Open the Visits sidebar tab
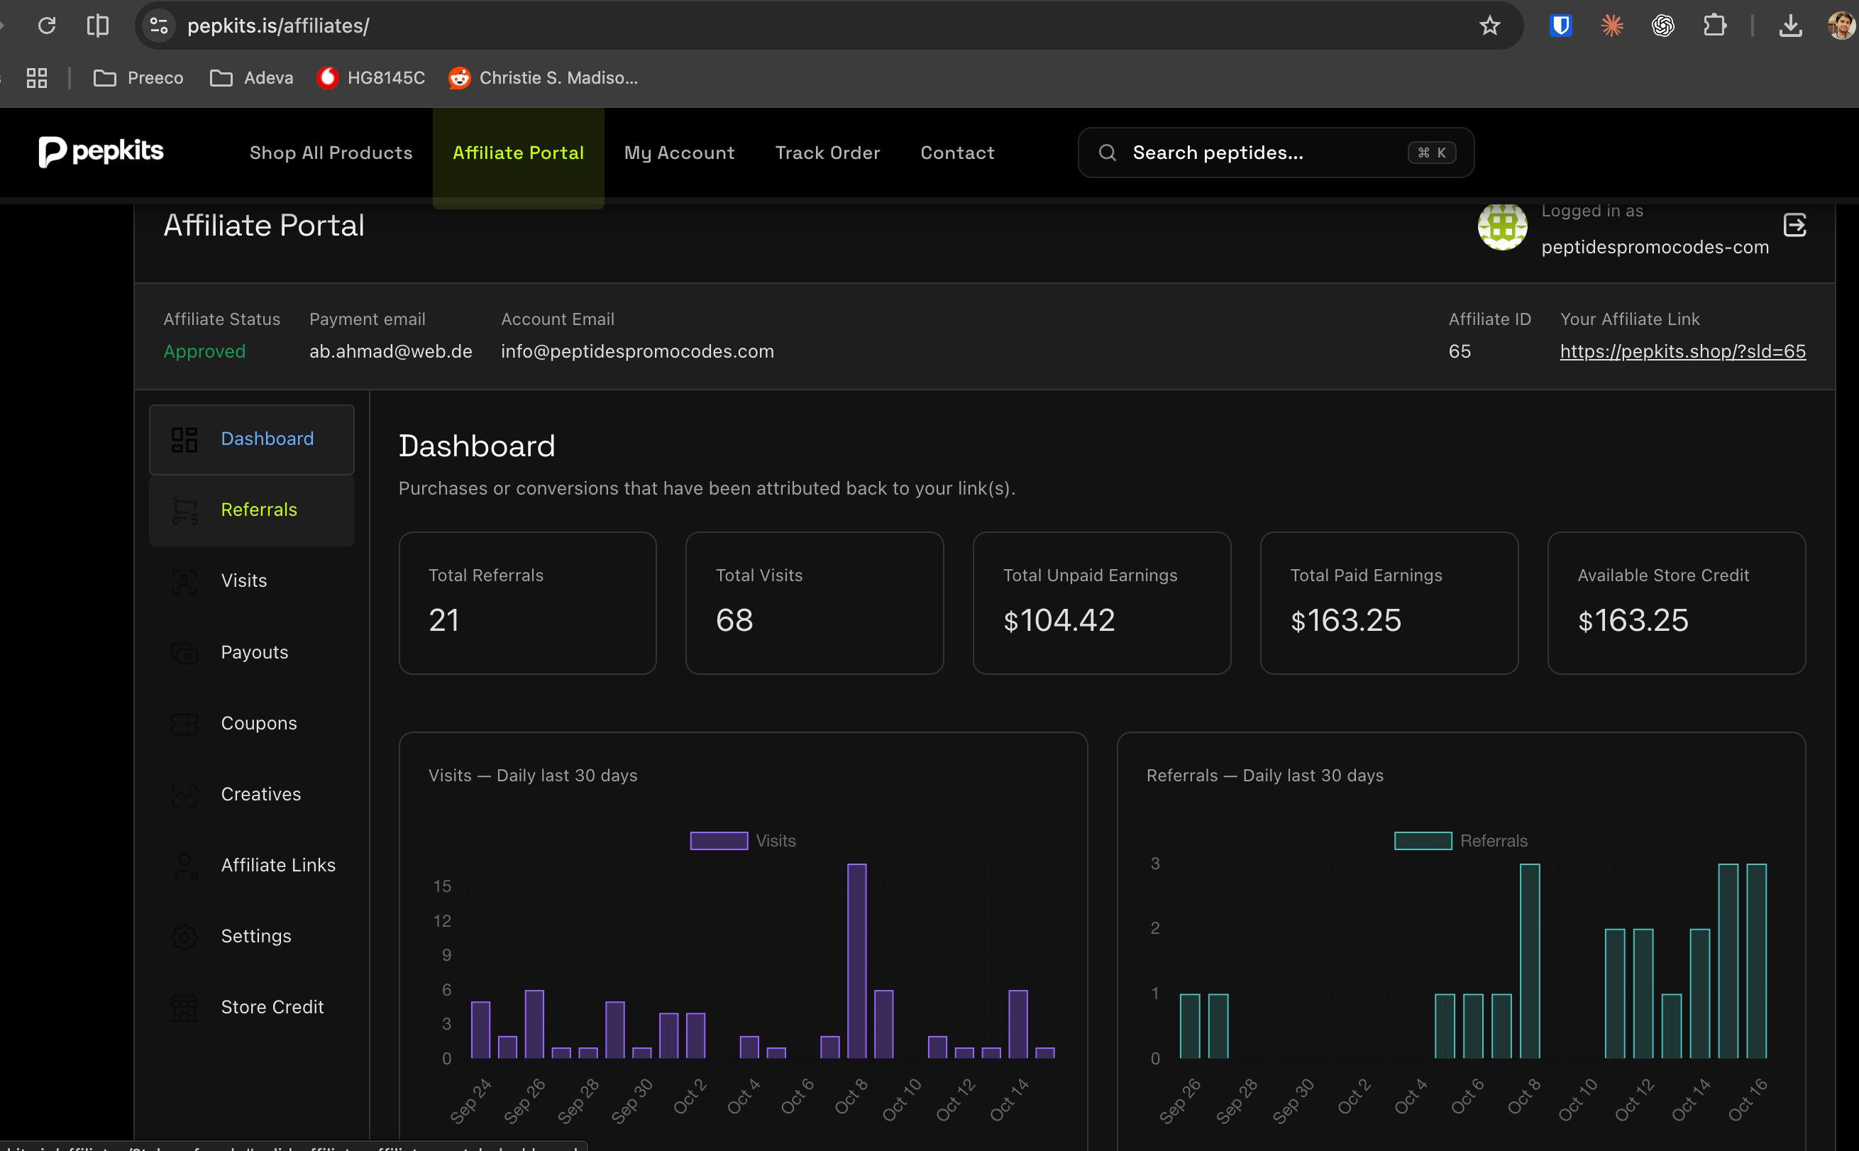Viewport: 1859px width, 1151px height. [x=252, y=581]
